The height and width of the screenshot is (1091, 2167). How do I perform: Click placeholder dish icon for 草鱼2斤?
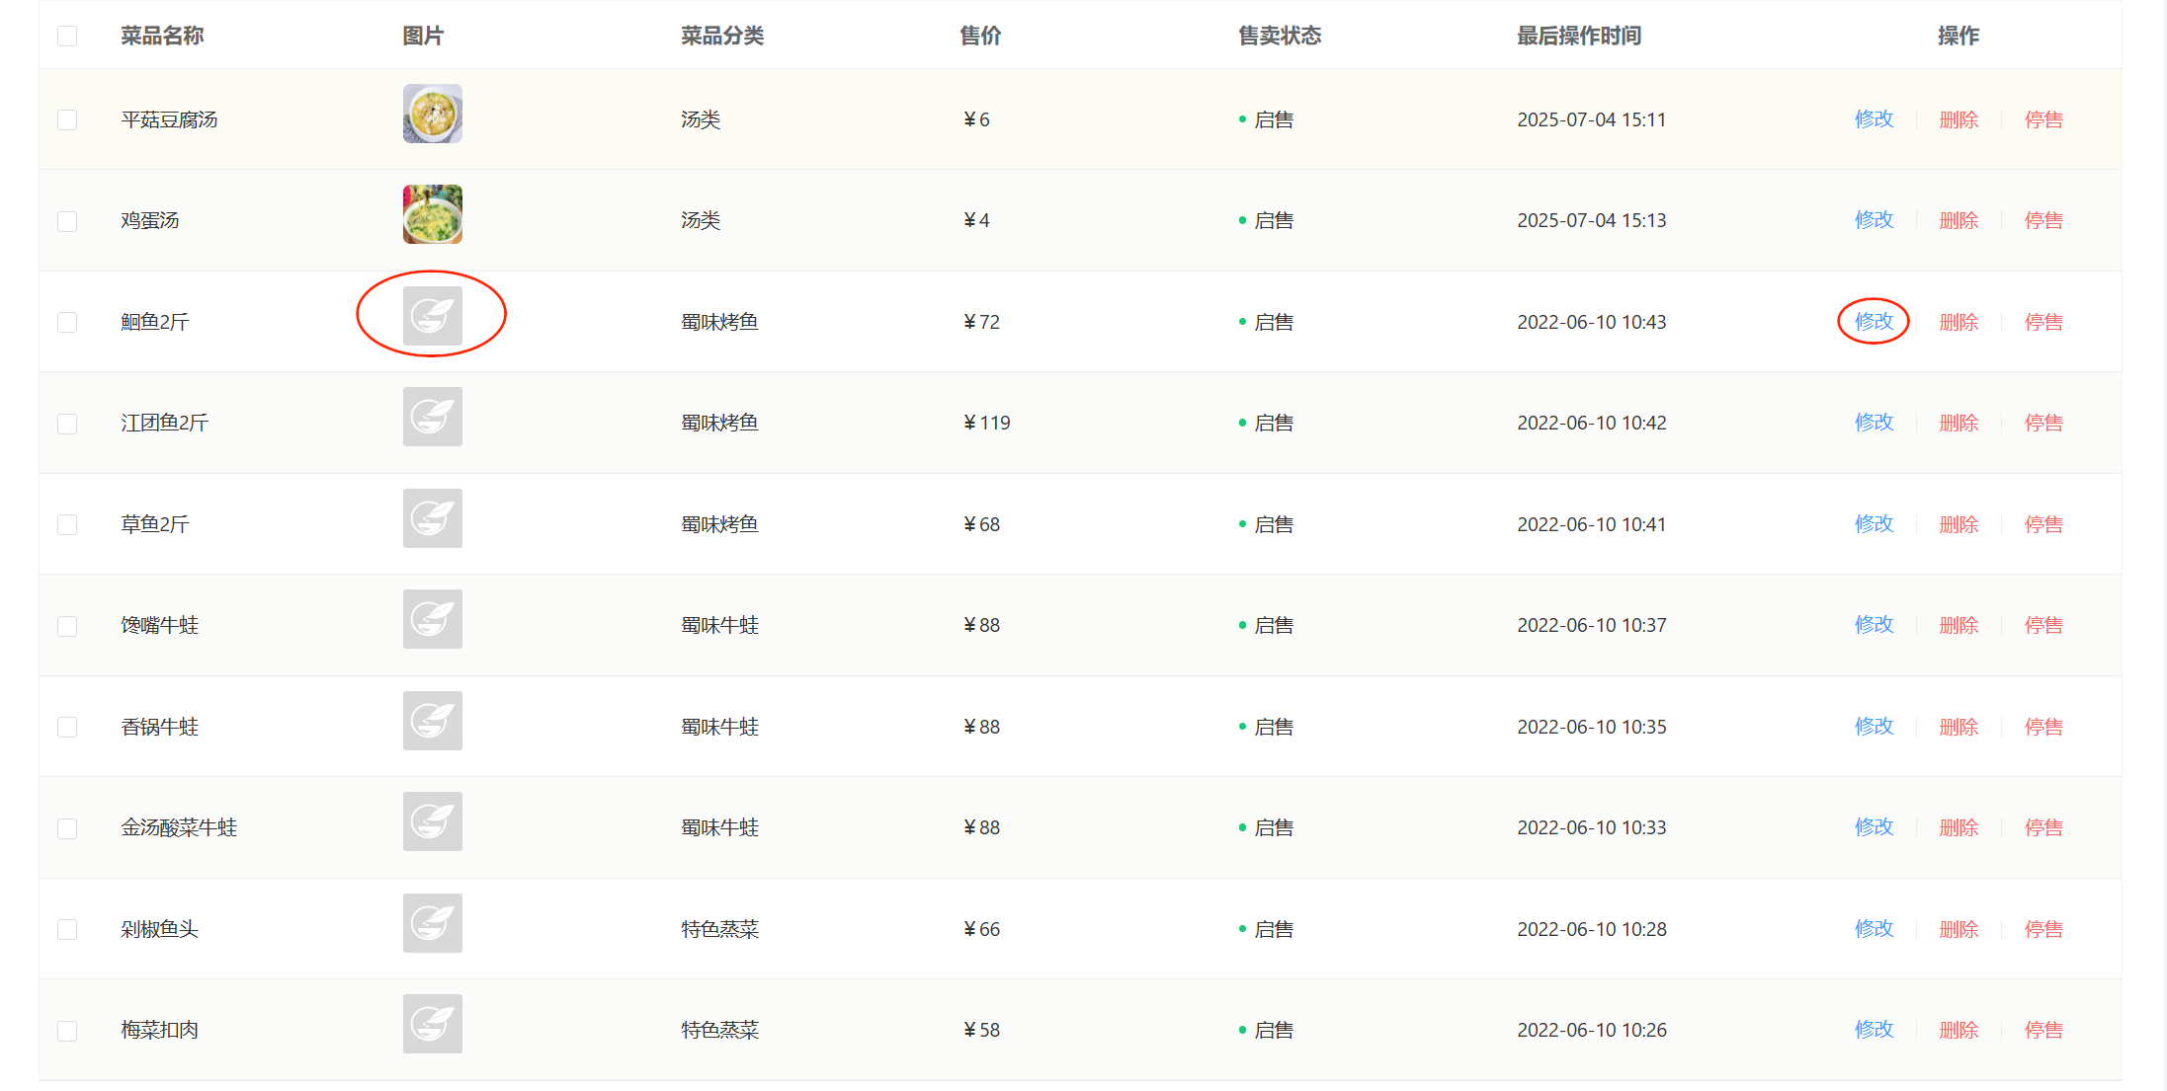(x=432, y=518)
